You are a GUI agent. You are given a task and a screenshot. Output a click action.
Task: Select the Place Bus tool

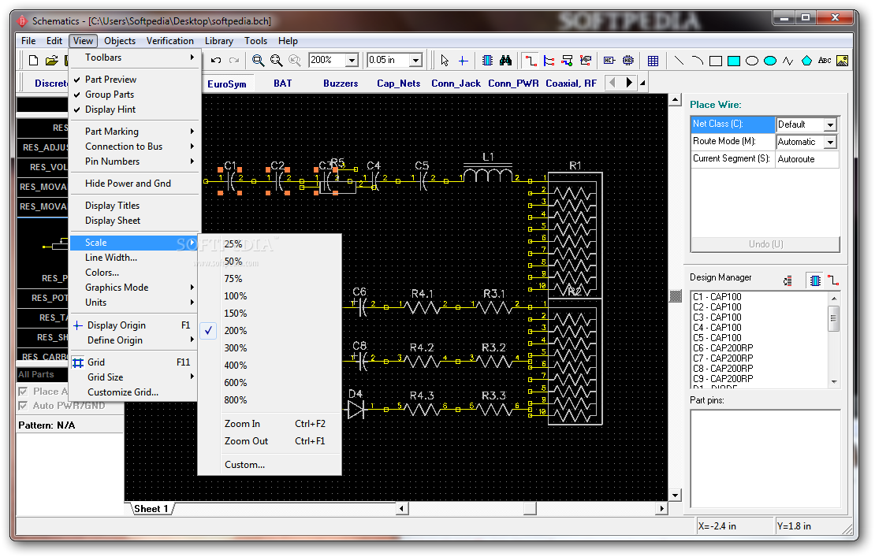point(549,60)
